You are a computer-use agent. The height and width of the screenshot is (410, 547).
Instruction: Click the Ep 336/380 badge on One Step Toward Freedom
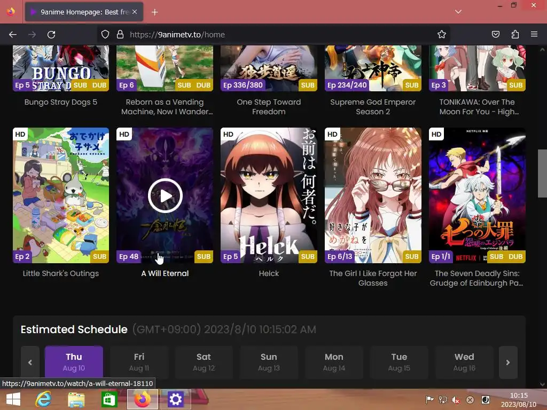point(243,85)
